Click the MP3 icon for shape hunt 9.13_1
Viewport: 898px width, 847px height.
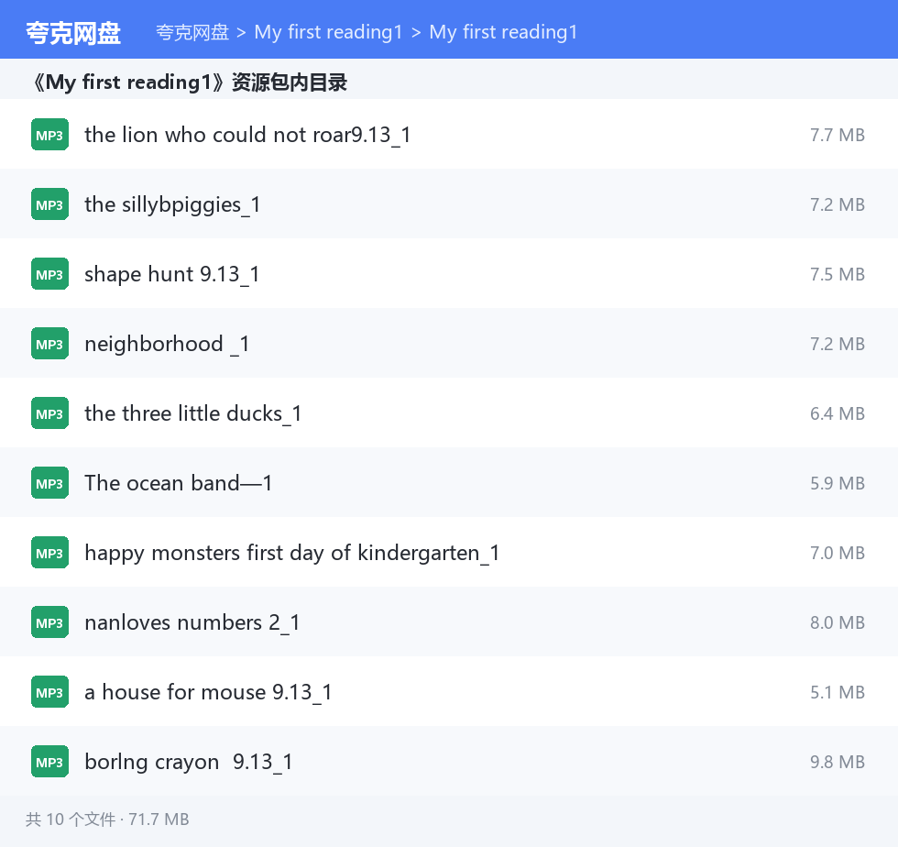49,274
